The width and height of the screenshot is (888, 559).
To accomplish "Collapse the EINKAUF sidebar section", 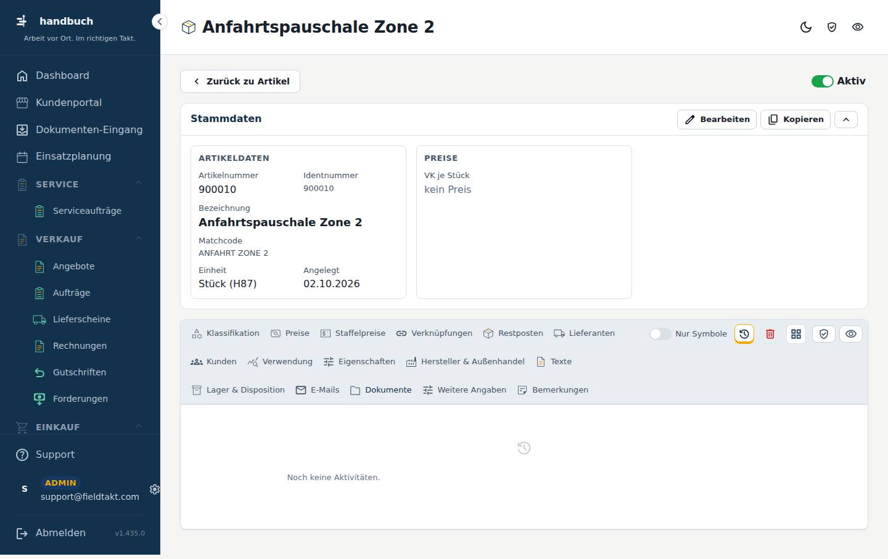I will coord(138,426).
